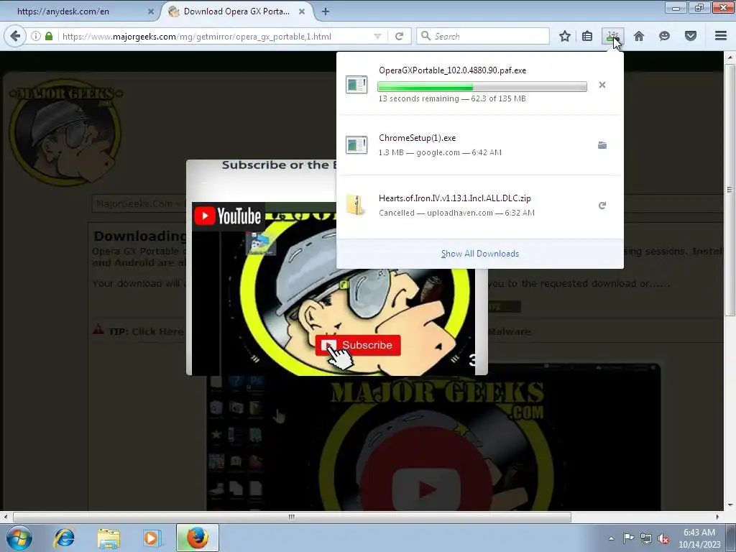Screen dimensions: 736x552
Task: Switch to the anydesk.com tab
Action: tap(80, 11)
